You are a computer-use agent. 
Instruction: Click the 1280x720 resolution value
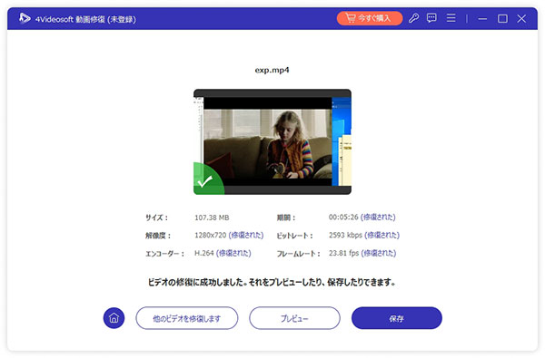click(211, 236)
